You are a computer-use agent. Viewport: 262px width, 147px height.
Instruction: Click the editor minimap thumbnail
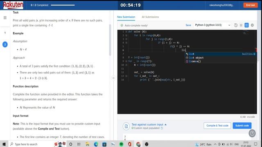246,33
